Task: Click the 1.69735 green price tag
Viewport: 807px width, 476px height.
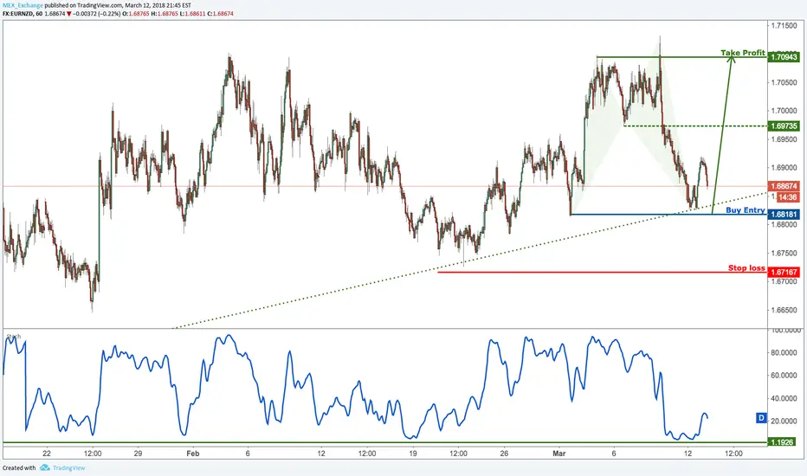Action: coord(784,126)
